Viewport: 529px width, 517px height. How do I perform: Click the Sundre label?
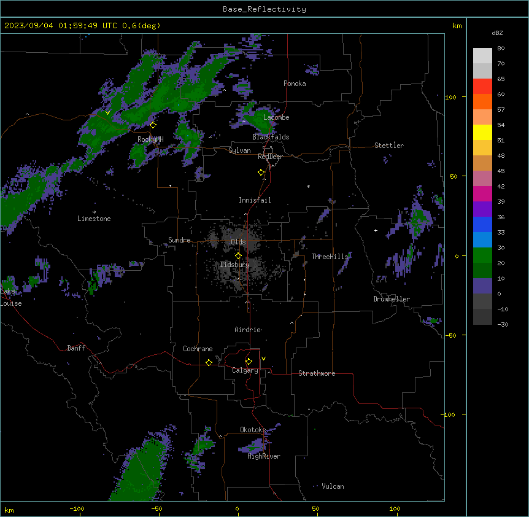[179, 240]
